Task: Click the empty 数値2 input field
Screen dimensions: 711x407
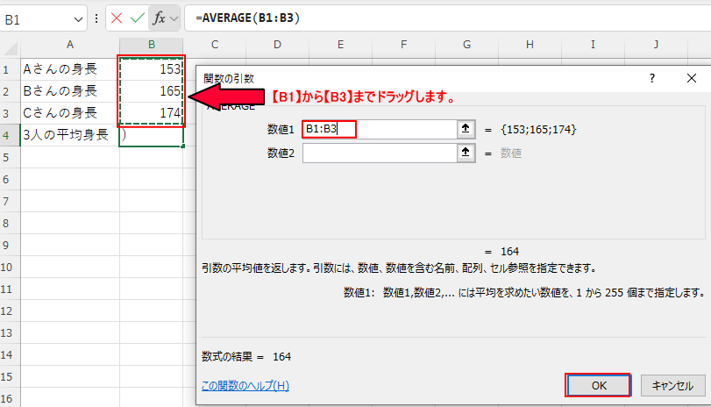Action: pyautogui.click(x=377, y=154)
